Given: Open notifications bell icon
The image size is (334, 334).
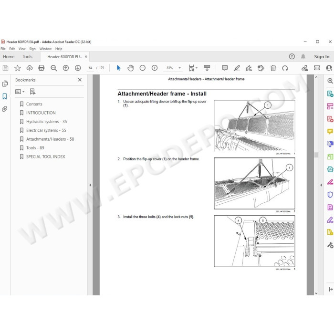Looking at the screenshot, I should pyautogui.click(x=303, y=56).
